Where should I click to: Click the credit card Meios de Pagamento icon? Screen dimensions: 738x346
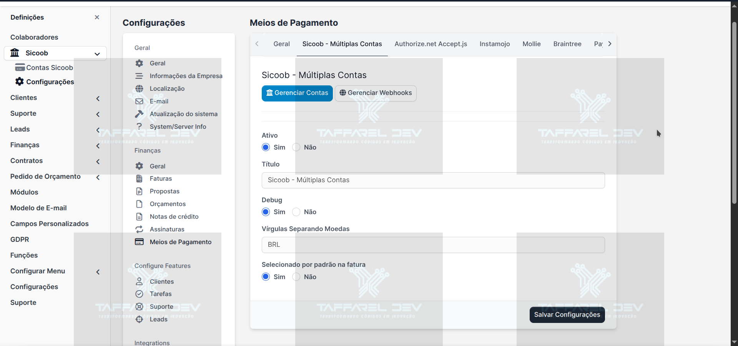point(139,242)
